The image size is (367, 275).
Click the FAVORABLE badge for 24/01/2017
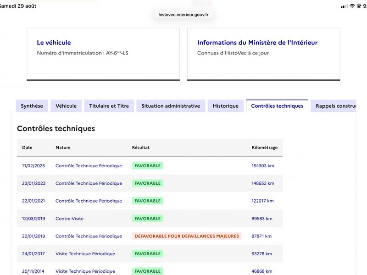[148, 254]
